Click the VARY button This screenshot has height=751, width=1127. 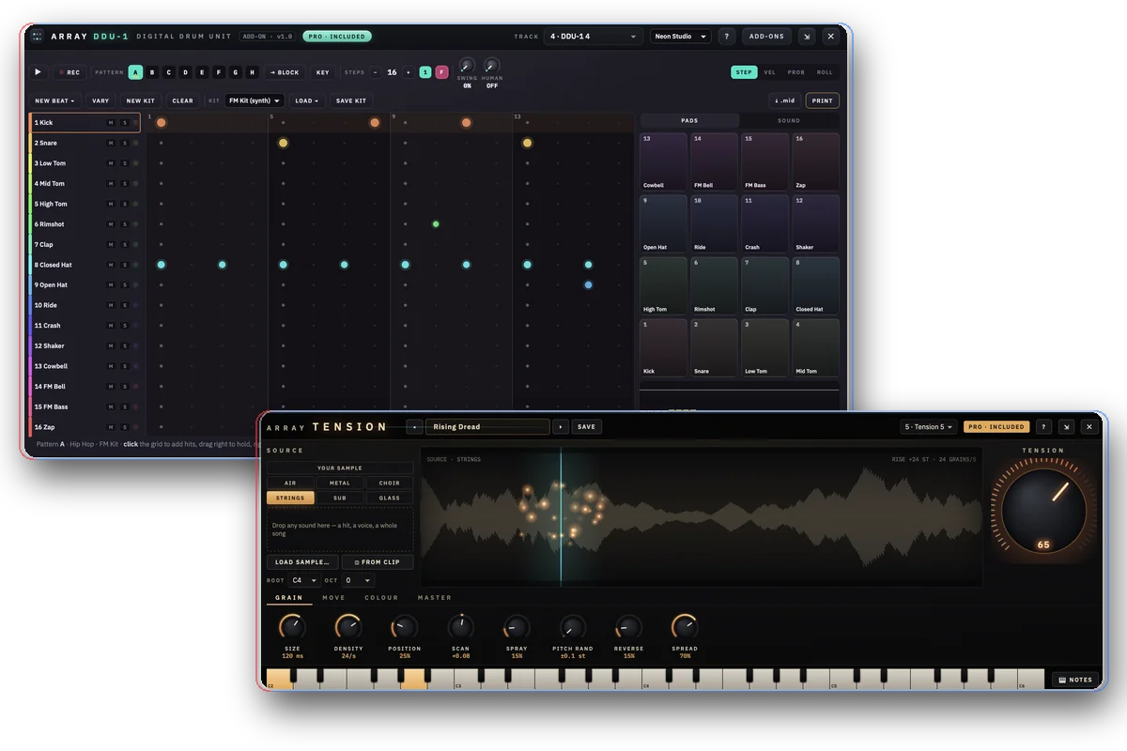pos(100,100)
